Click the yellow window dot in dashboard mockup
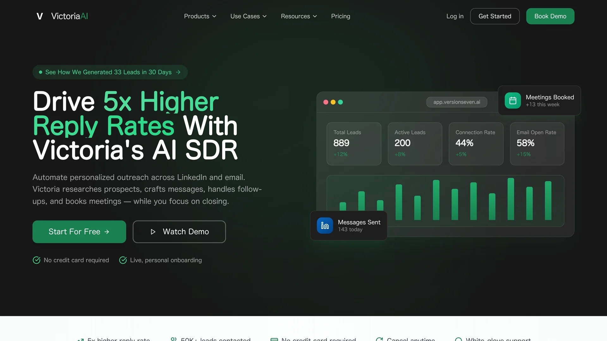Viewport: 607px width, 341px height. pyautogui.click(x=333, y=102)
